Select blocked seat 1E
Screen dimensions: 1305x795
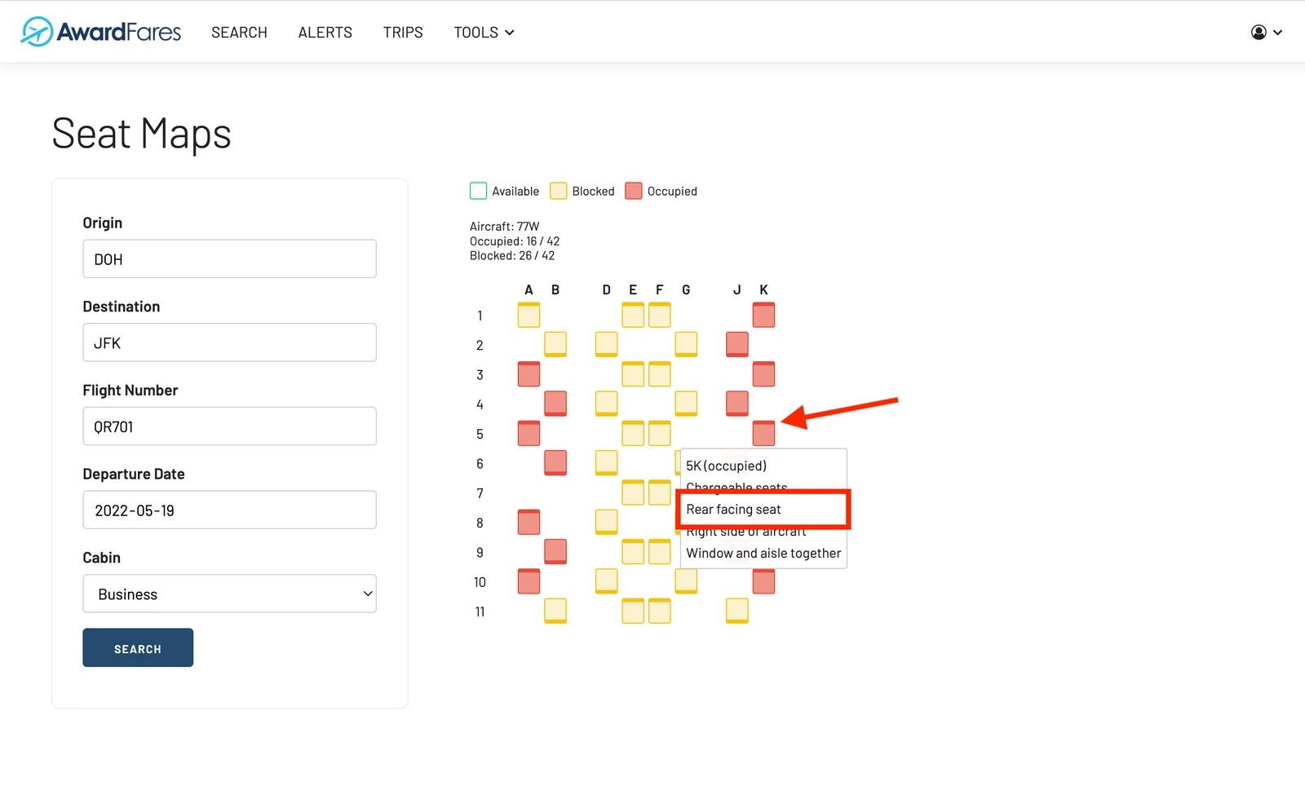tap(633, 315)
